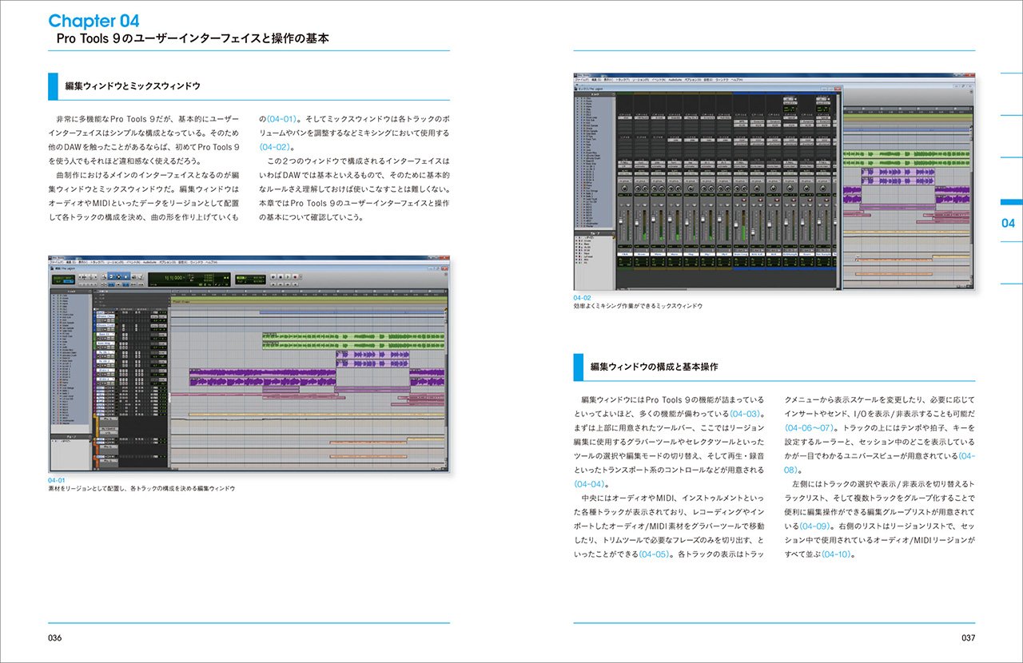This screenshot has width=1023, height=663.
Task: Open the AudioSuite menu in the mix window screenshot
Action: 675,80
